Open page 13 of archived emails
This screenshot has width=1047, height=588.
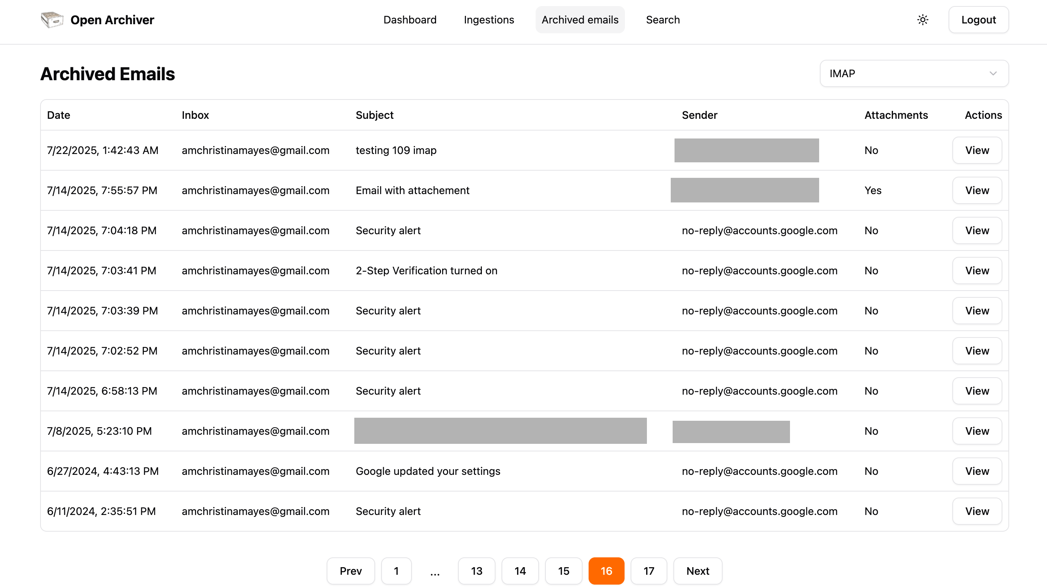click(x=476, y=571)
